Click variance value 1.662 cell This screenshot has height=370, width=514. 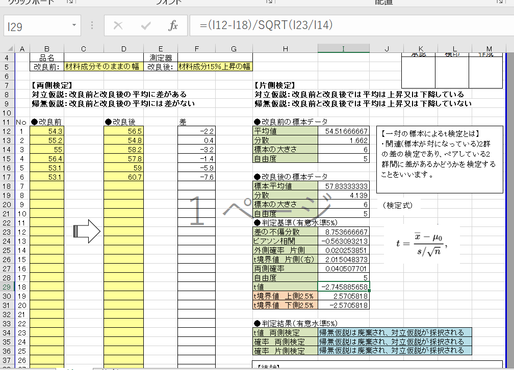click(x=344, y=140)
